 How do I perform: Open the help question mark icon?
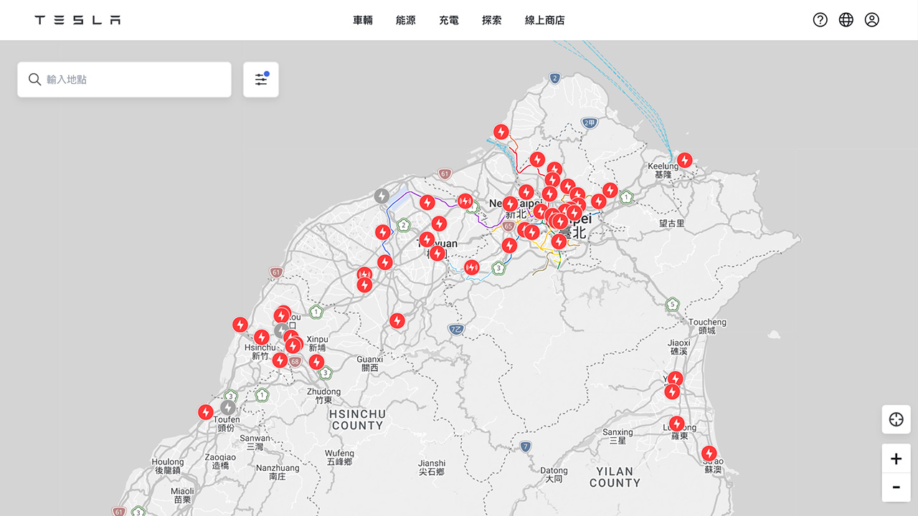tap(820, 20)
